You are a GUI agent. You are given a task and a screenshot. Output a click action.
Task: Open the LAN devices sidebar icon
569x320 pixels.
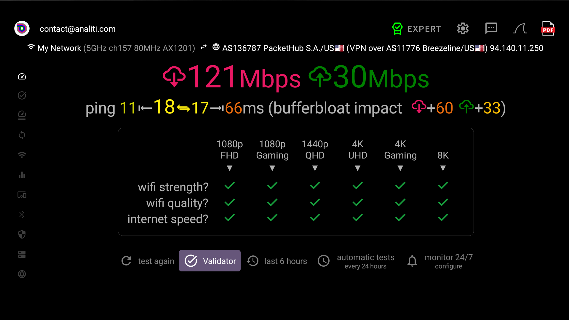pos(22,195)
